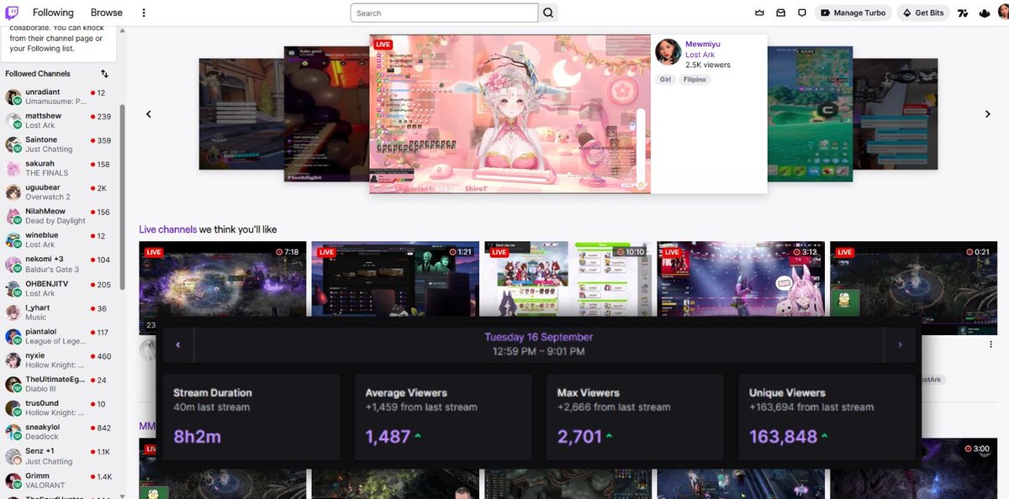This screenshot has height=499, width=1009.
Task: Open Prime loot crown icon
Action: (760, 13)
